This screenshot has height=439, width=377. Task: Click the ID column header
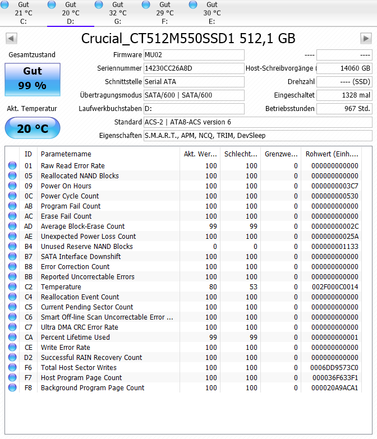click(x=28, y=154)
